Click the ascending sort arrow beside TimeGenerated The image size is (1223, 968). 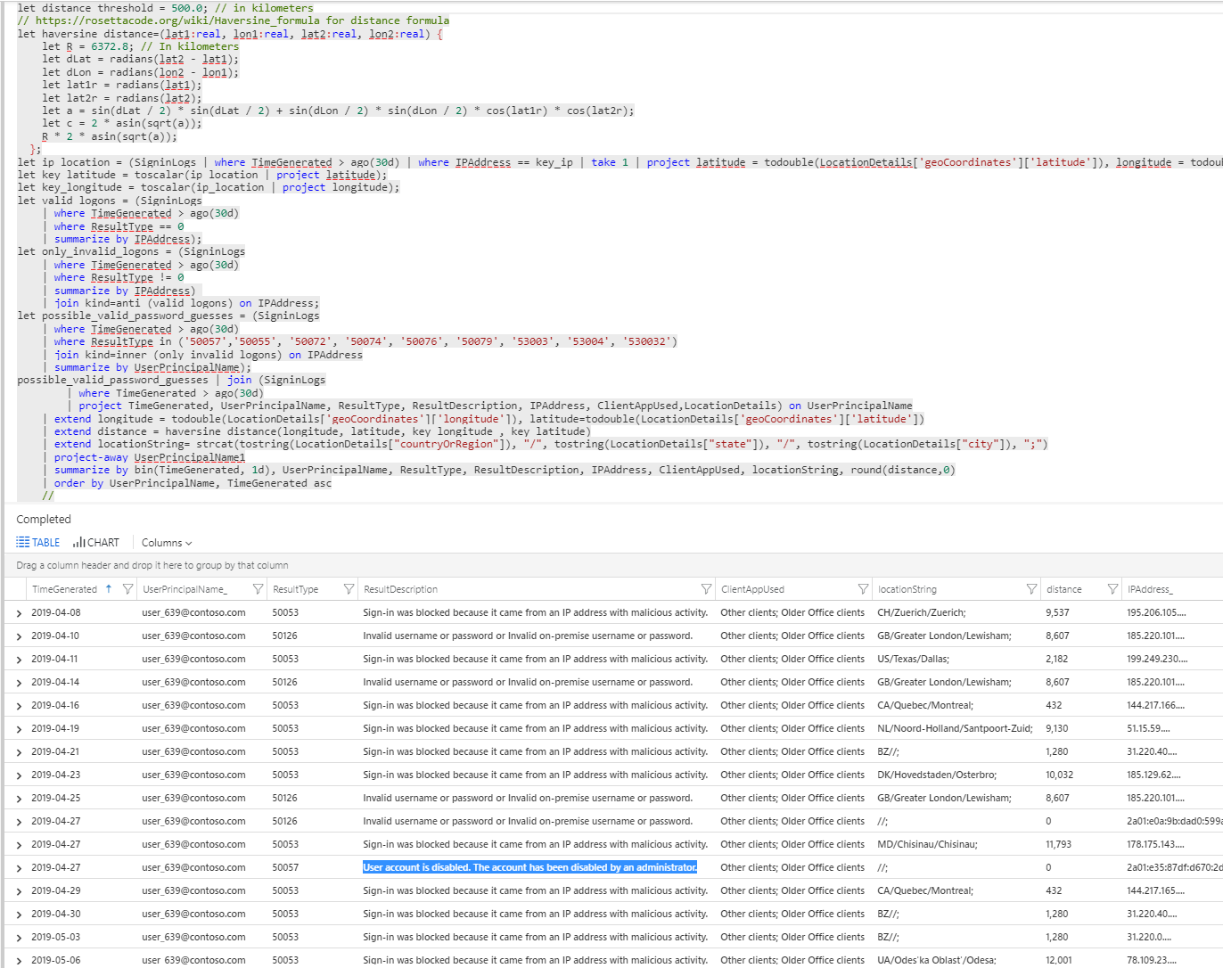(x=109, y=589)
